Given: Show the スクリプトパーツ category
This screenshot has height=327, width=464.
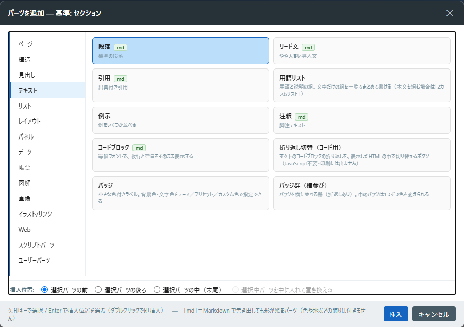Looking at the screenshot, I should (x=47, y=245).
